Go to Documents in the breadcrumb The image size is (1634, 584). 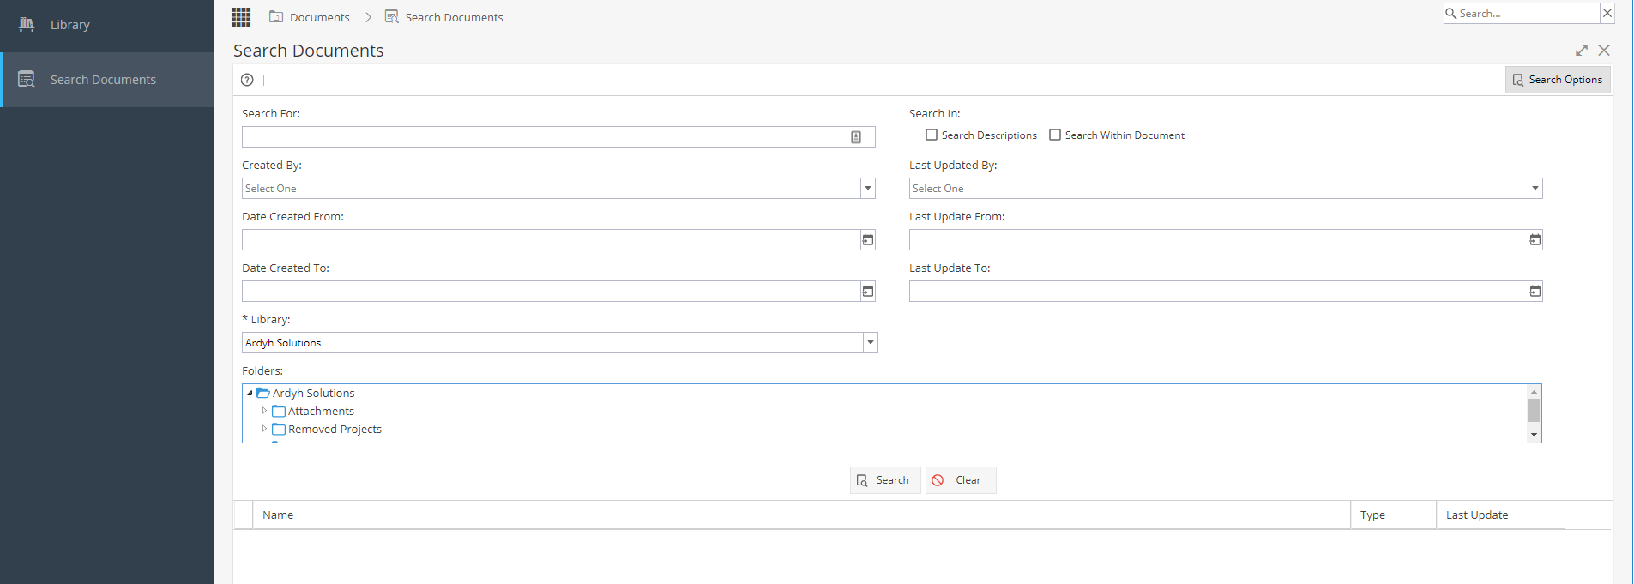tap(319, 17)
